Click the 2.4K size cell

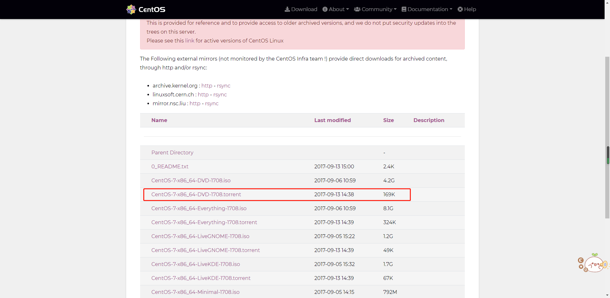[389, 166]
